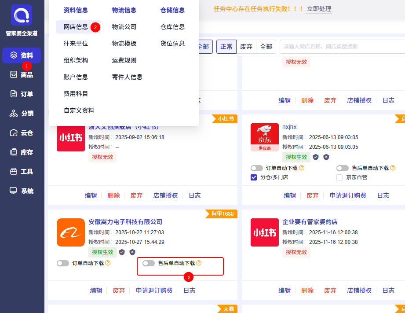Screen dimensions: 405x313
Task: Select 货位信息 in the menu
Action: (172, 44)
